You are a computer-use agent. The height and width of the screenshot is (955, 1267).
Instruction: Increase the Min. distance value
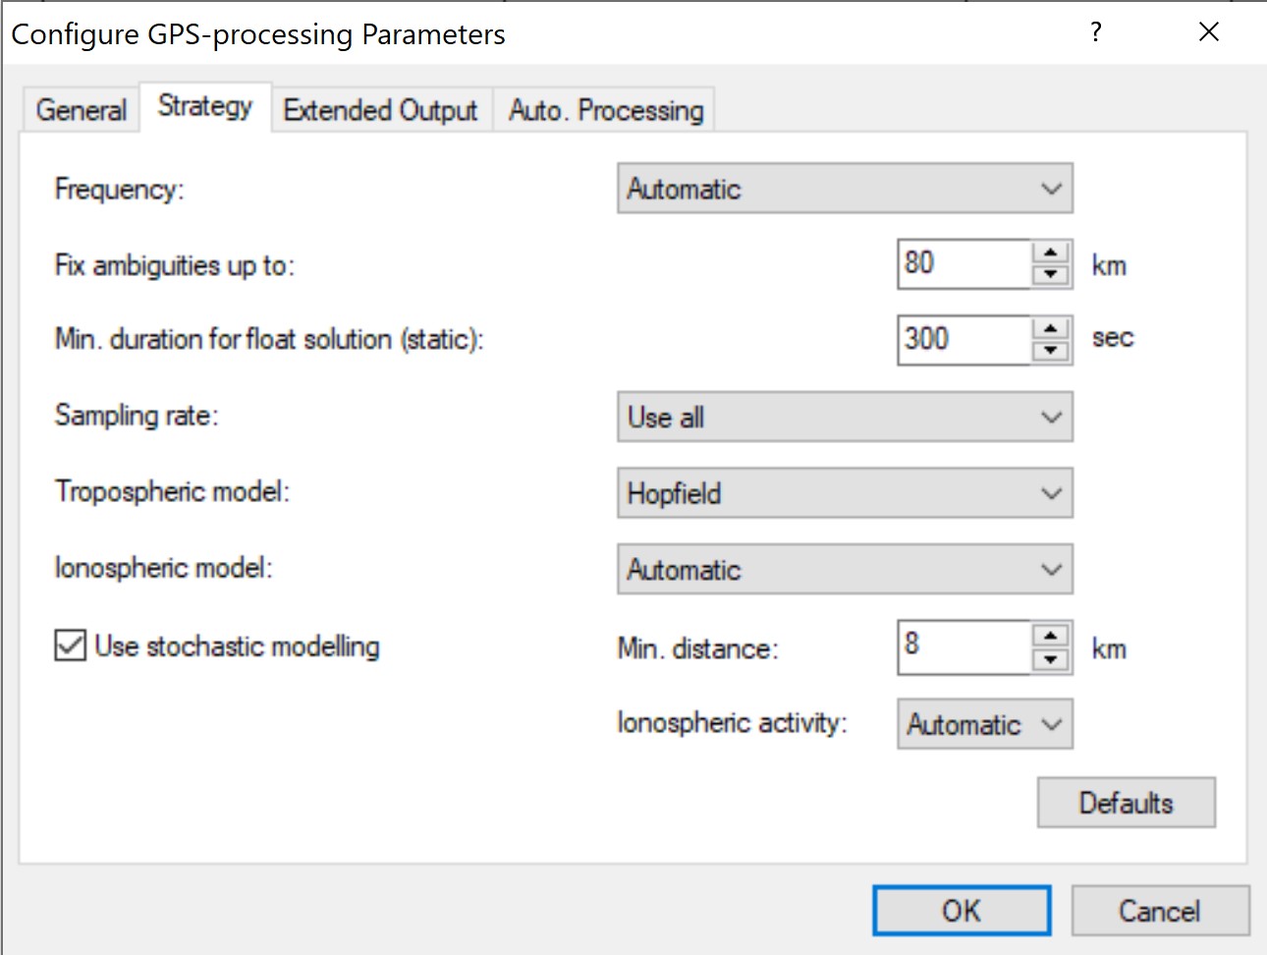(1051, 635)
